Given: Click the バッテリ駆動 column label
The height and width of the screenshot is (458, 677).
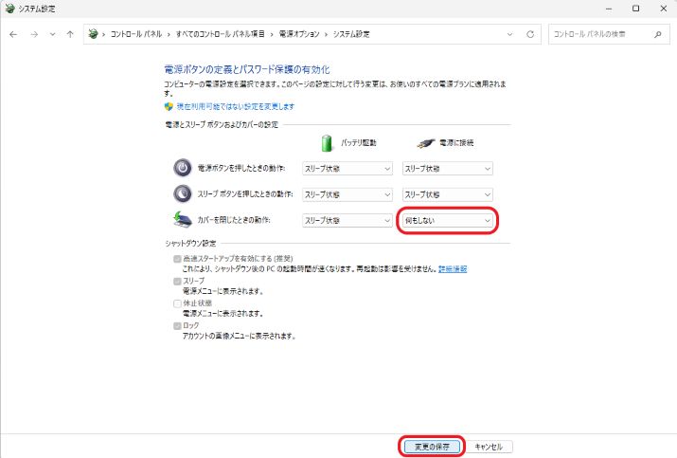Looking at the screenshot, I should coord(358,143).
